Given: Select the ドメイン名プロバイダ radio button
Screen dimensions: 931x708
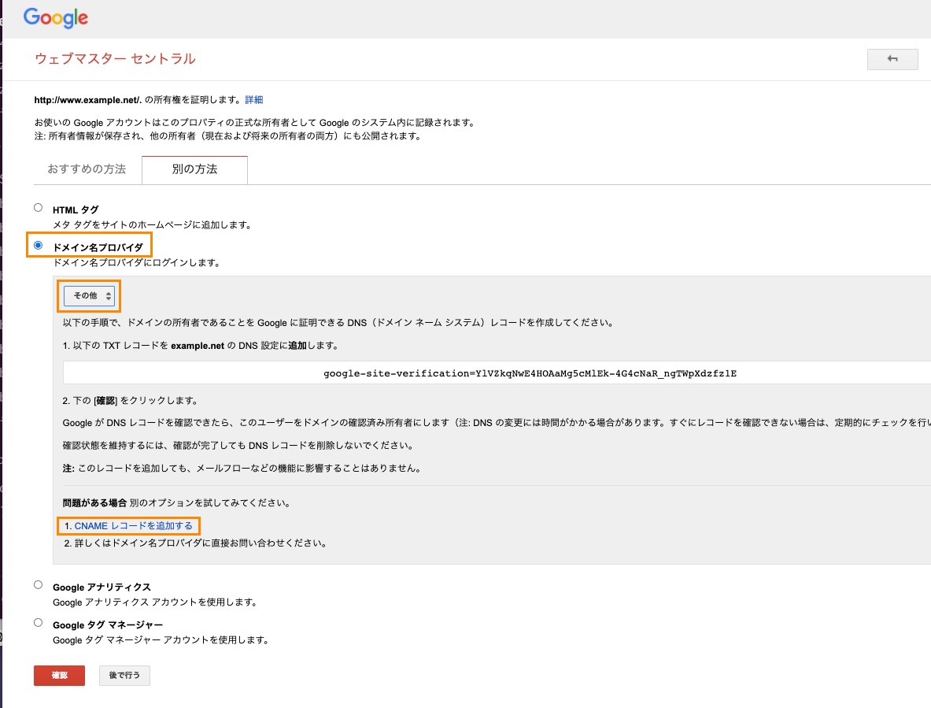Looking at the screenshot, I should 38,245.
